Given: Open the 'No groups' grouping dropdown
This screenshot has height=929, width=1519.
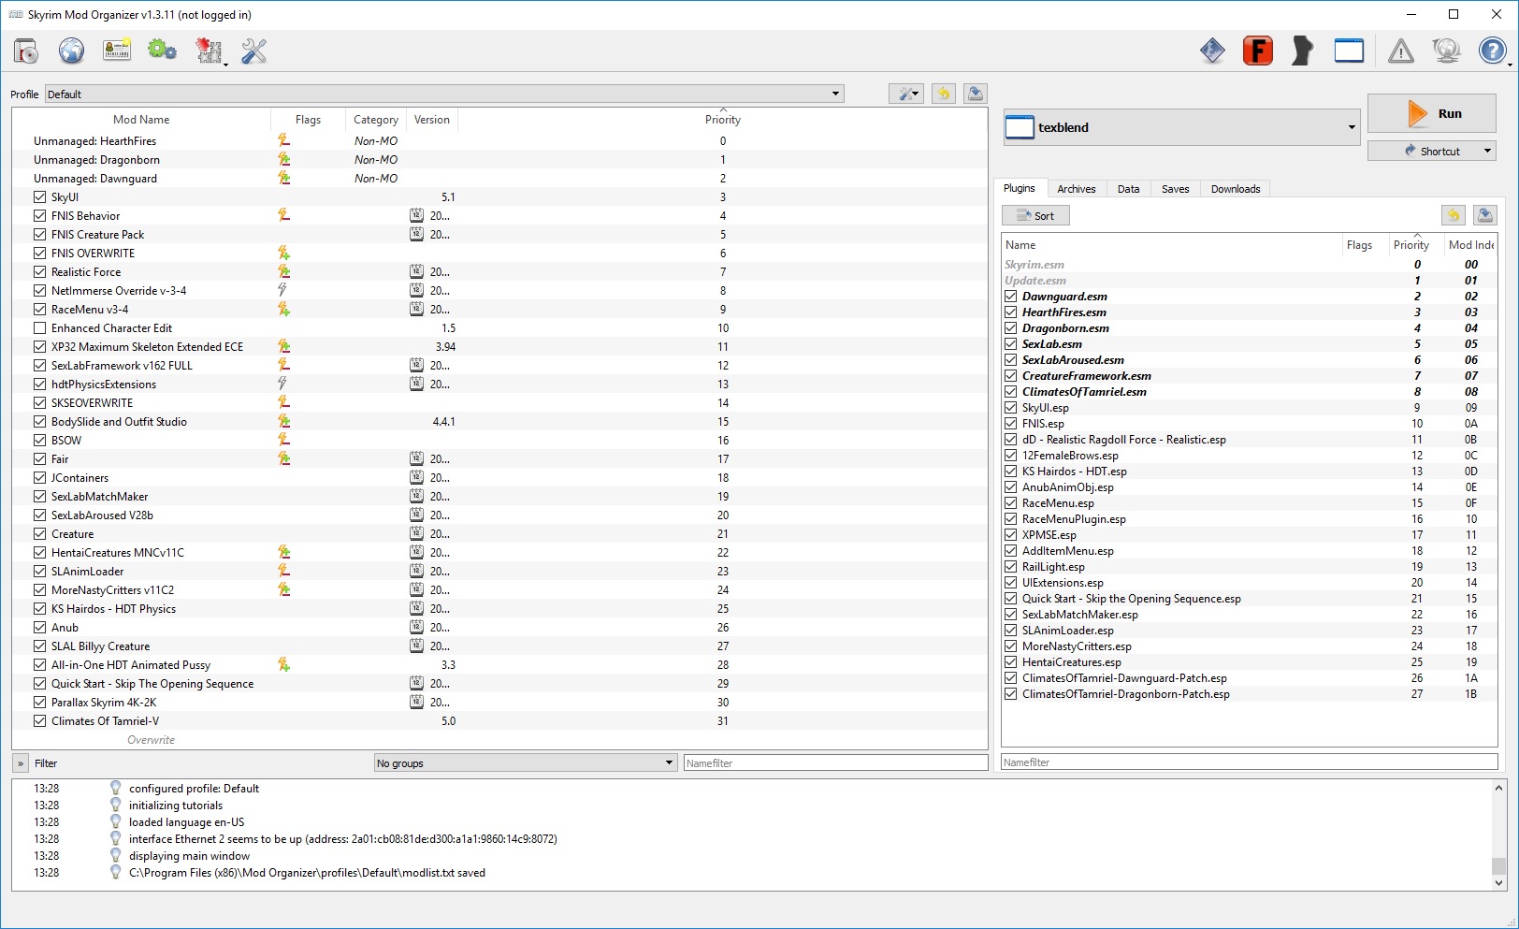Looking at the screenshot, I should (x=525, y=762).
